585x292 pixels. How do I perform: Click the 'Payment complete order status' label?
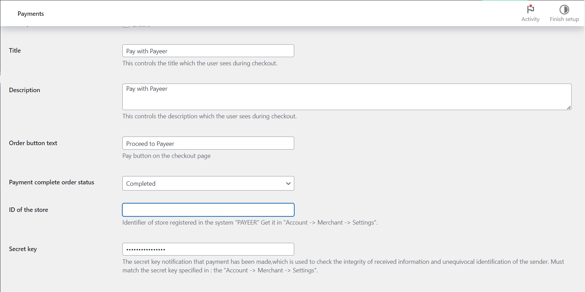(x=52, y=182)
